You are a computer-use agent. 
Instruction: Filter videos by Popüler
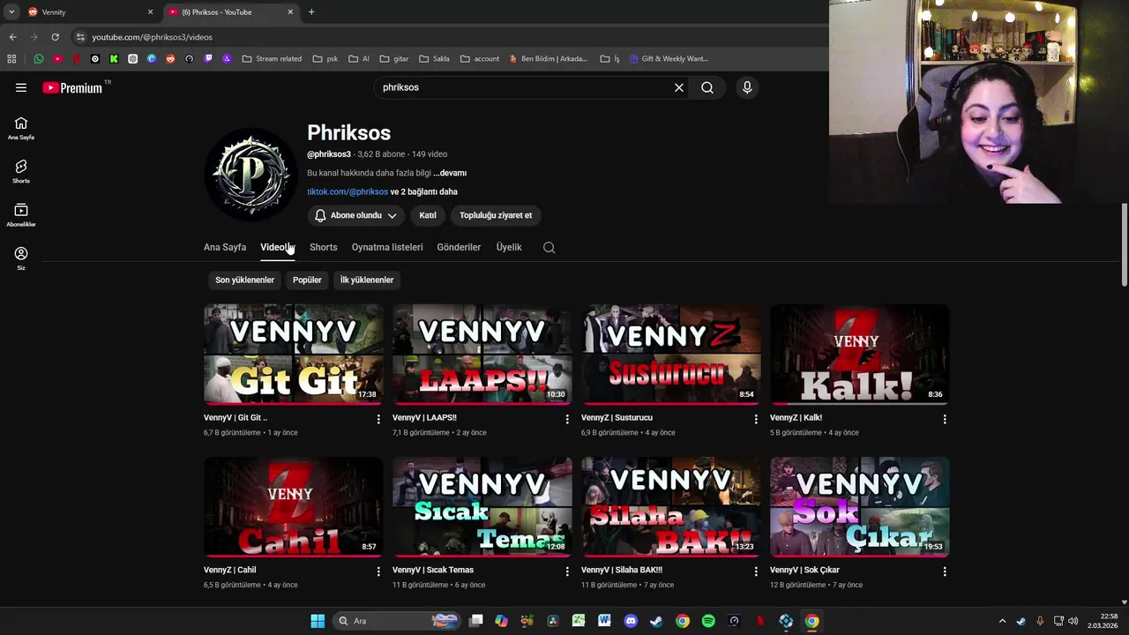pyautogui.click(x=307, y=280)
